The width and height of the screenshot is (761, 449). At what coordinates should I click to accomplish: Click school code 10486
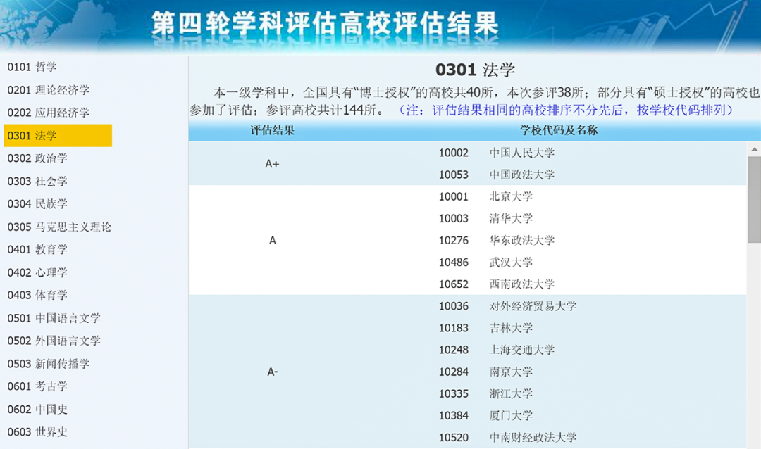click(x=454, y=263)
